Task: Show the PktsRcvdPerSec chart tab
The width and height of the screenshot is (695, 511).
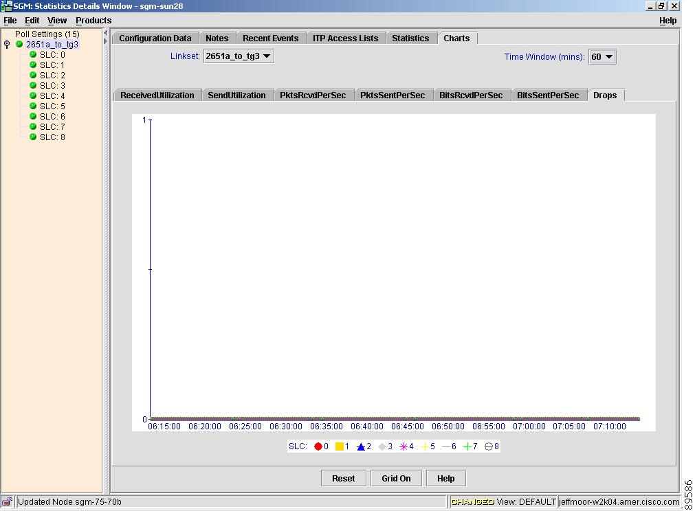Action: coord(313,95)
